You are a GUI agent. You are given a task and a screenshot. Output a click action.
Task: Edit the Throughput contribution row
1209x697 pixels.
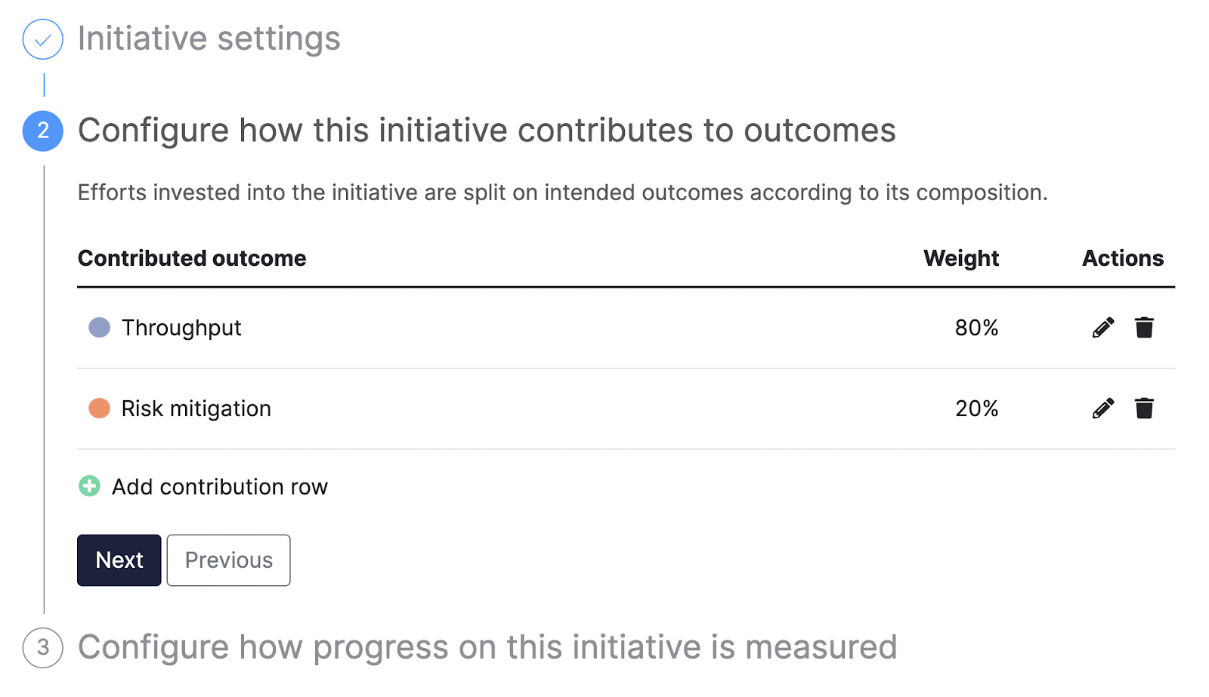(x=1103, y=328)
